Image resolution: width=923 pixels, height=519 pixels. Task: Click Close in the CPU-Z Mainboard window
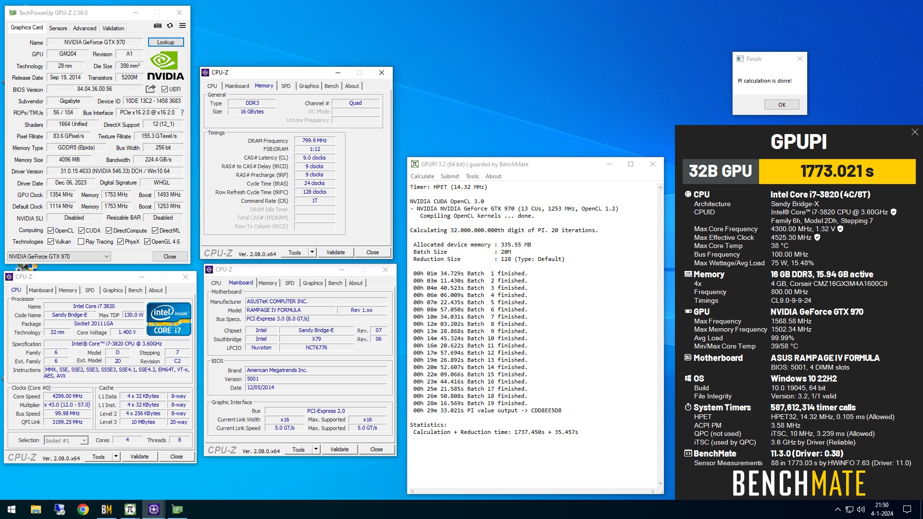(x=376, y=449)
